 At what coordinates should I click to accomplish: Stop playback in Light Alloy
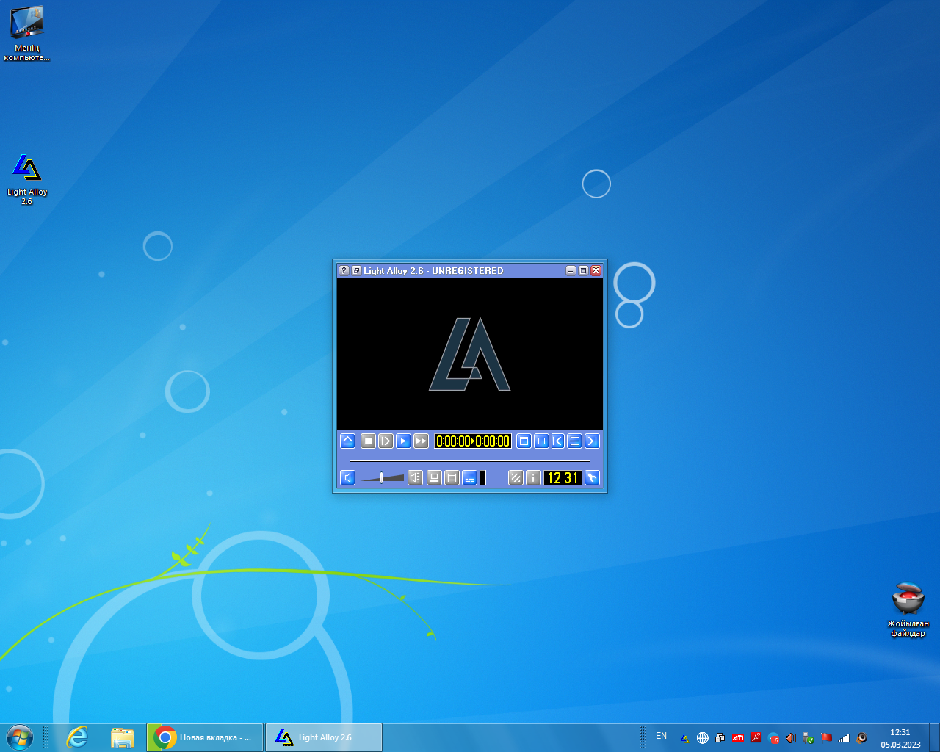(x=368, y=441)
